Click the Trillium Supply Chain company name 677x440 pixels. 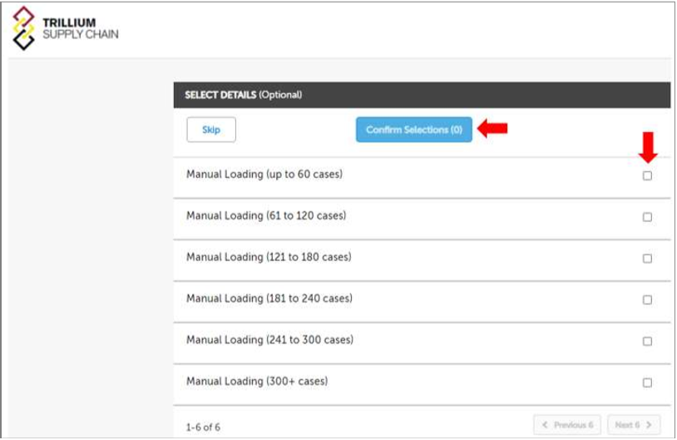coord(80,28)
